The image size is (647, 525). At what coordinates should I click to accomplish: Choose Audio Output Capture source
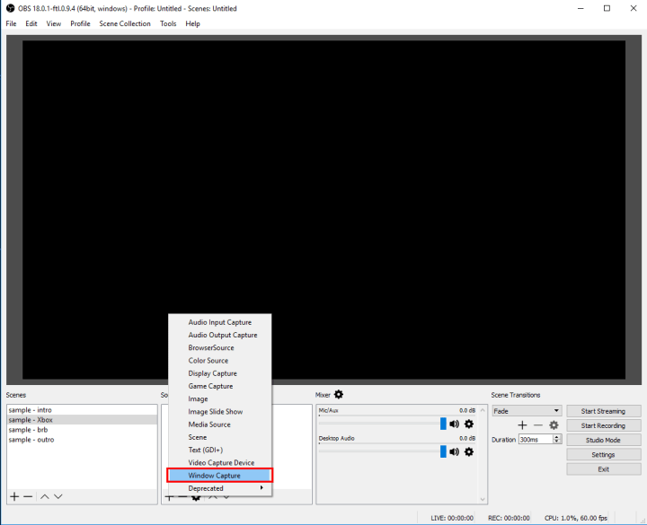pos(219,335)
